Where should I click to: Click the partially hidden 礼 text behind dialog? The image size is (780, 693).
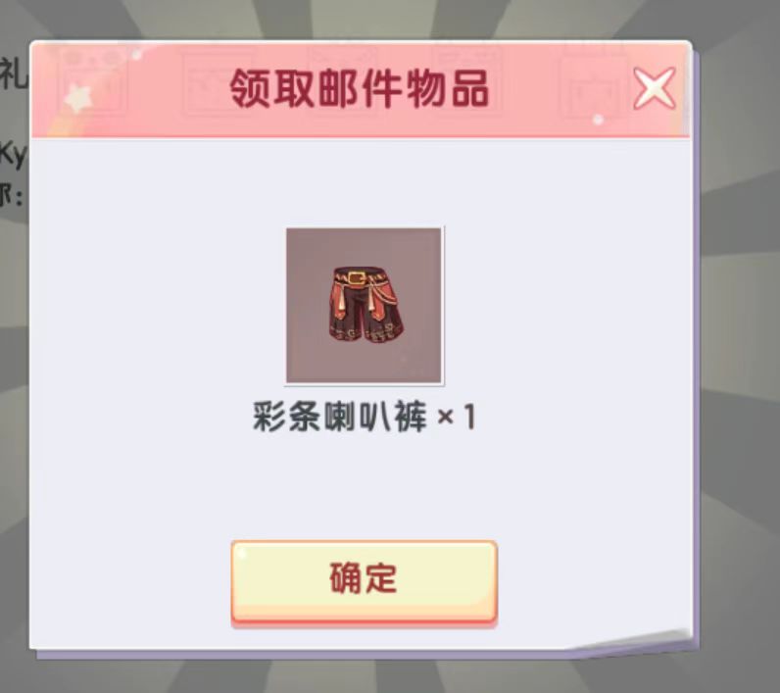[x=14, y=75]
